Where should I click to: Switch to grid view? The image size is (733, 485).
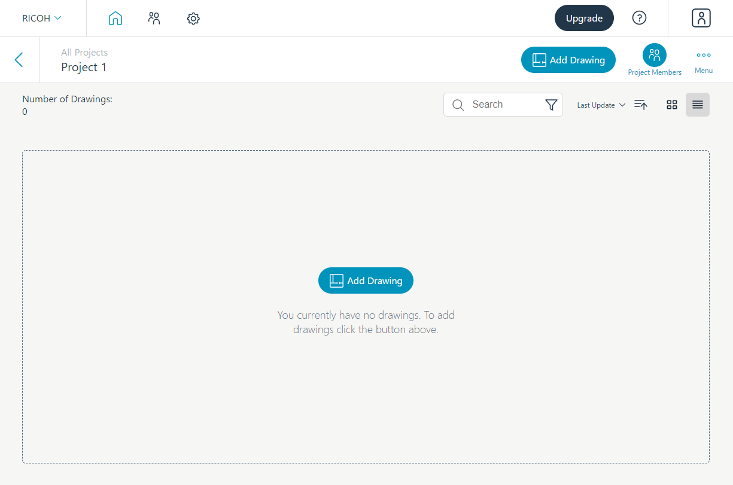click(x=672, y=105)
